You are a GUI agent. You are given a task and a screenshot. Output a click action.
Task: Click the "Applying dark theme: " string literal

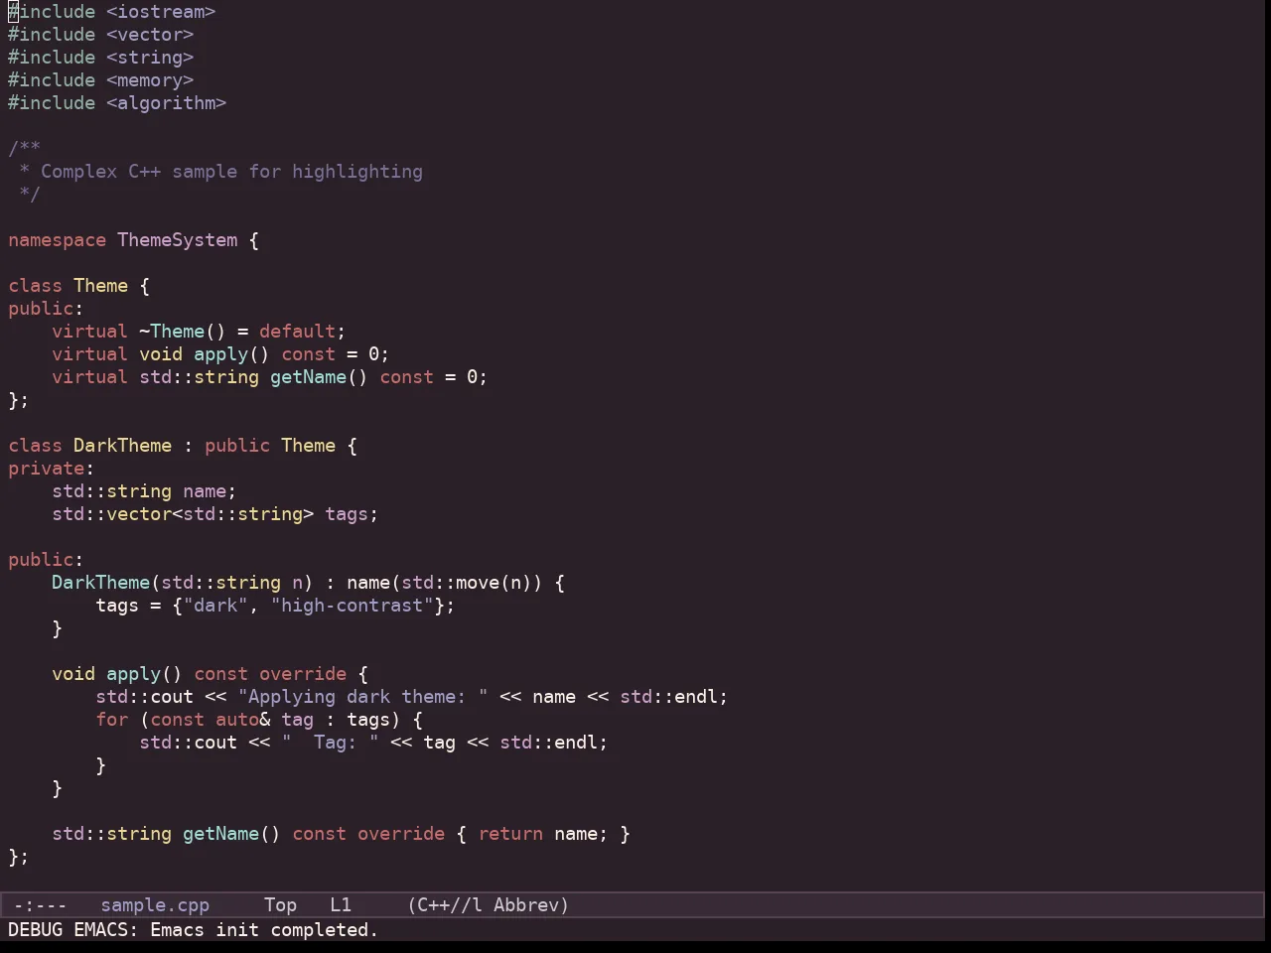coord(362,697)
